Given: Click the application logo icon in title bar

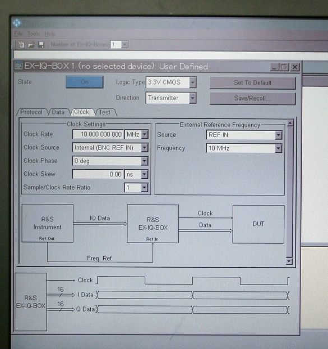Looking at the screenshot, I should (x=17, y=23).
